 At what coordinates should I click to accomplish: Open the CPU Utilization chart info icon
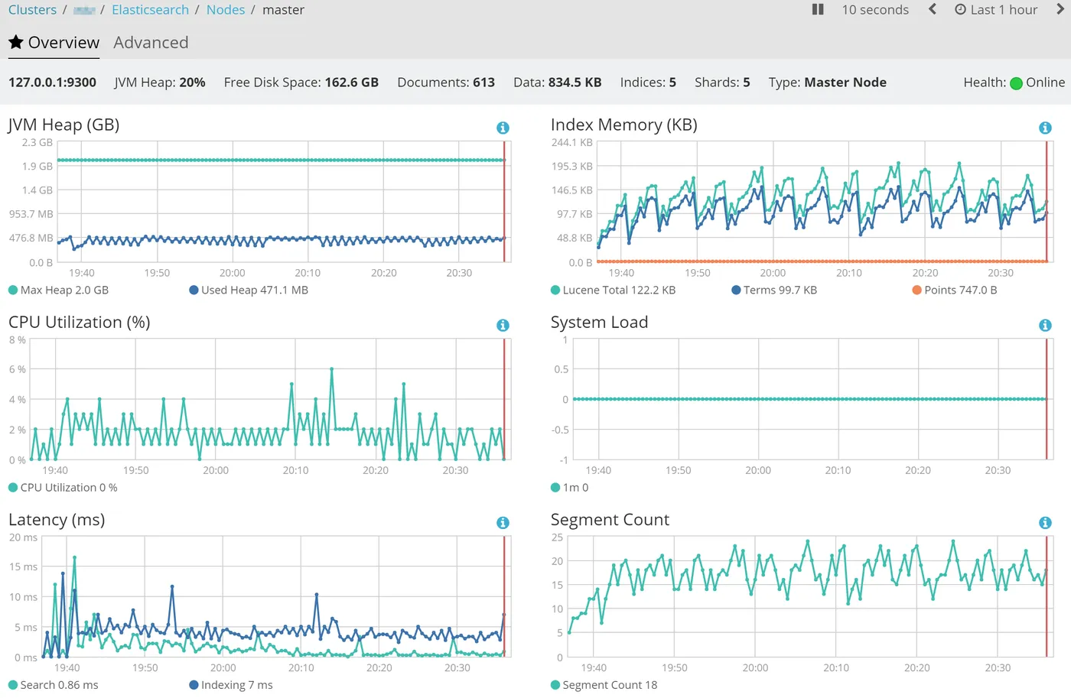[503, 325]
